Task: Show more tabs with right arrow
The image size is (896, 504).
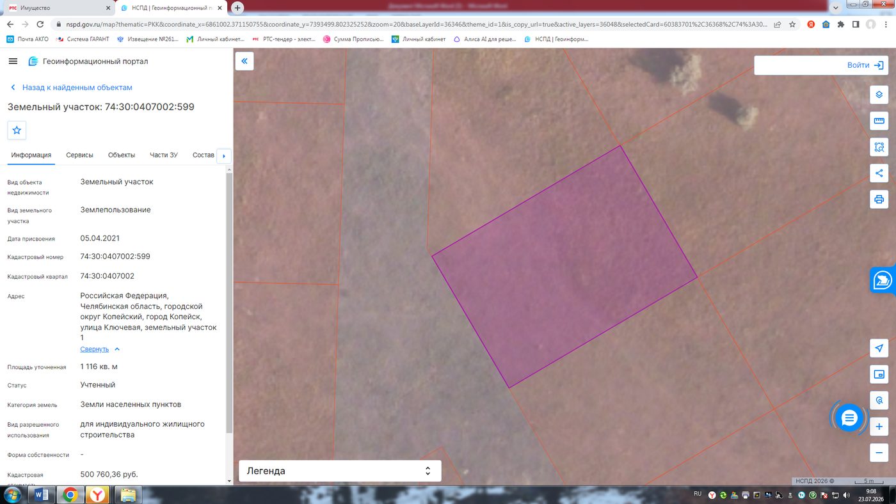Action: 224,156
